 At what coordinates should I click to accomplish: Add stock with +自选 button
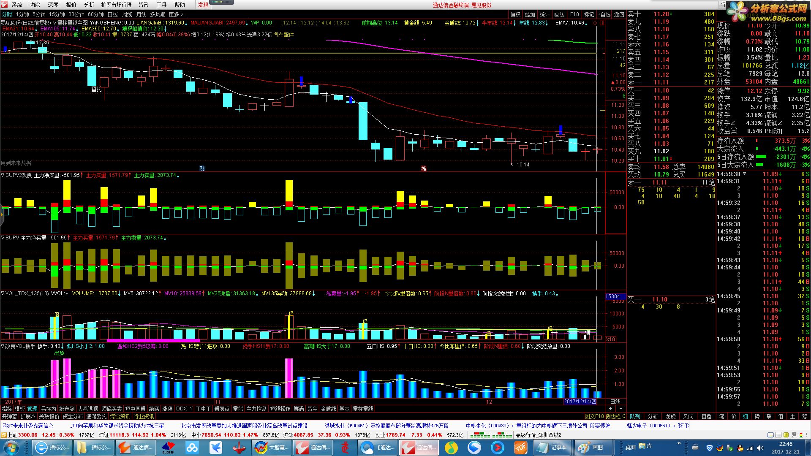coord(604,14)
